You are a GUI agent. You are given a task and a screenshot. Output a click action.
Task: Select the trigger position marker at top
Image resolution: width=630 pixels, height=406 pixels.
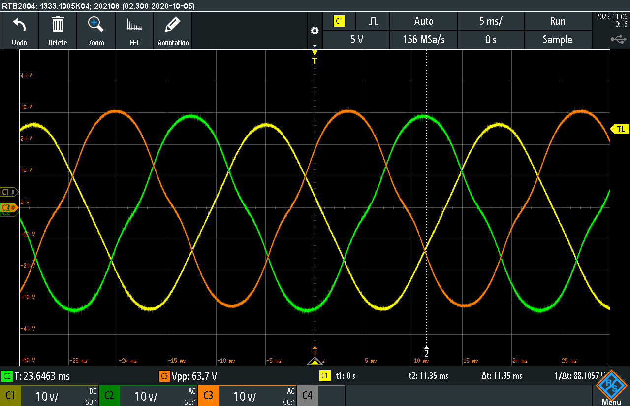pyautogui.click(x=315, y=56)
